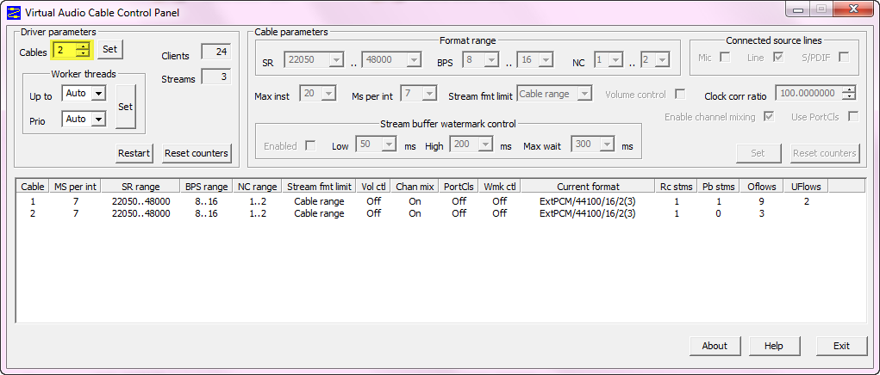Image resolution: width=880 pixels, height=375 pixels.
Task: Click the Cable column header
Action: pos(33,187)
